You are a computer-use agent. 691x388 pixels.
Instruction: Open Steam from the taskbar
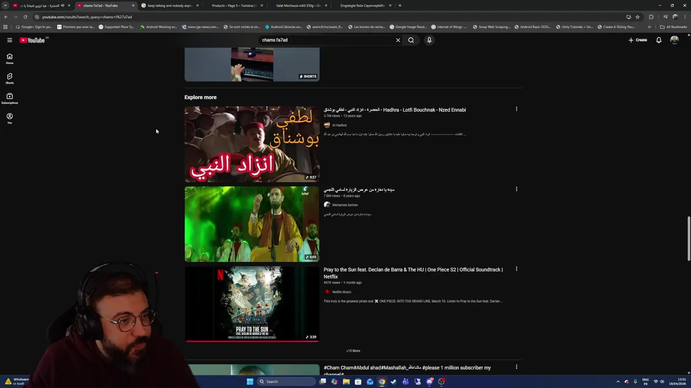394,382
